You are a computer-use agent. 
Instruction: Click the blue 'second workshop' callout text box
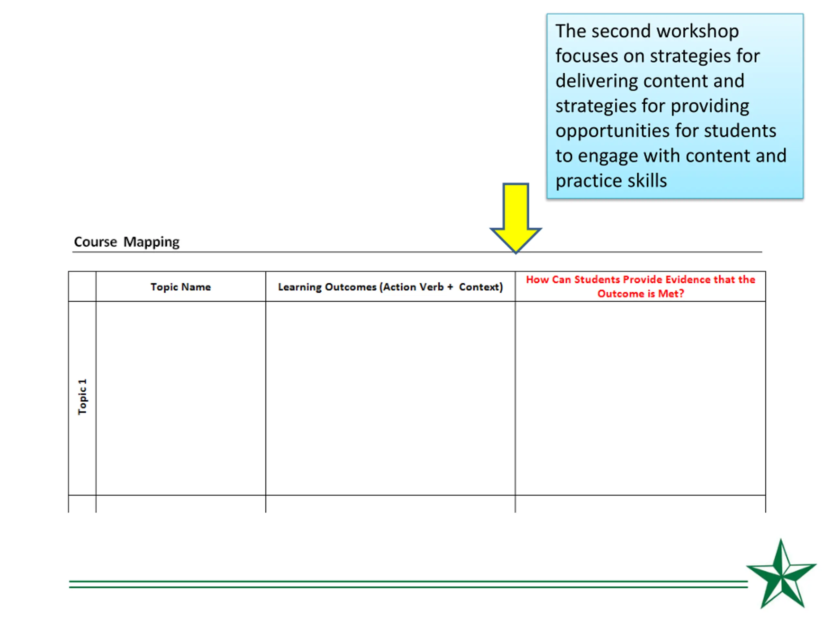(675, 106)
